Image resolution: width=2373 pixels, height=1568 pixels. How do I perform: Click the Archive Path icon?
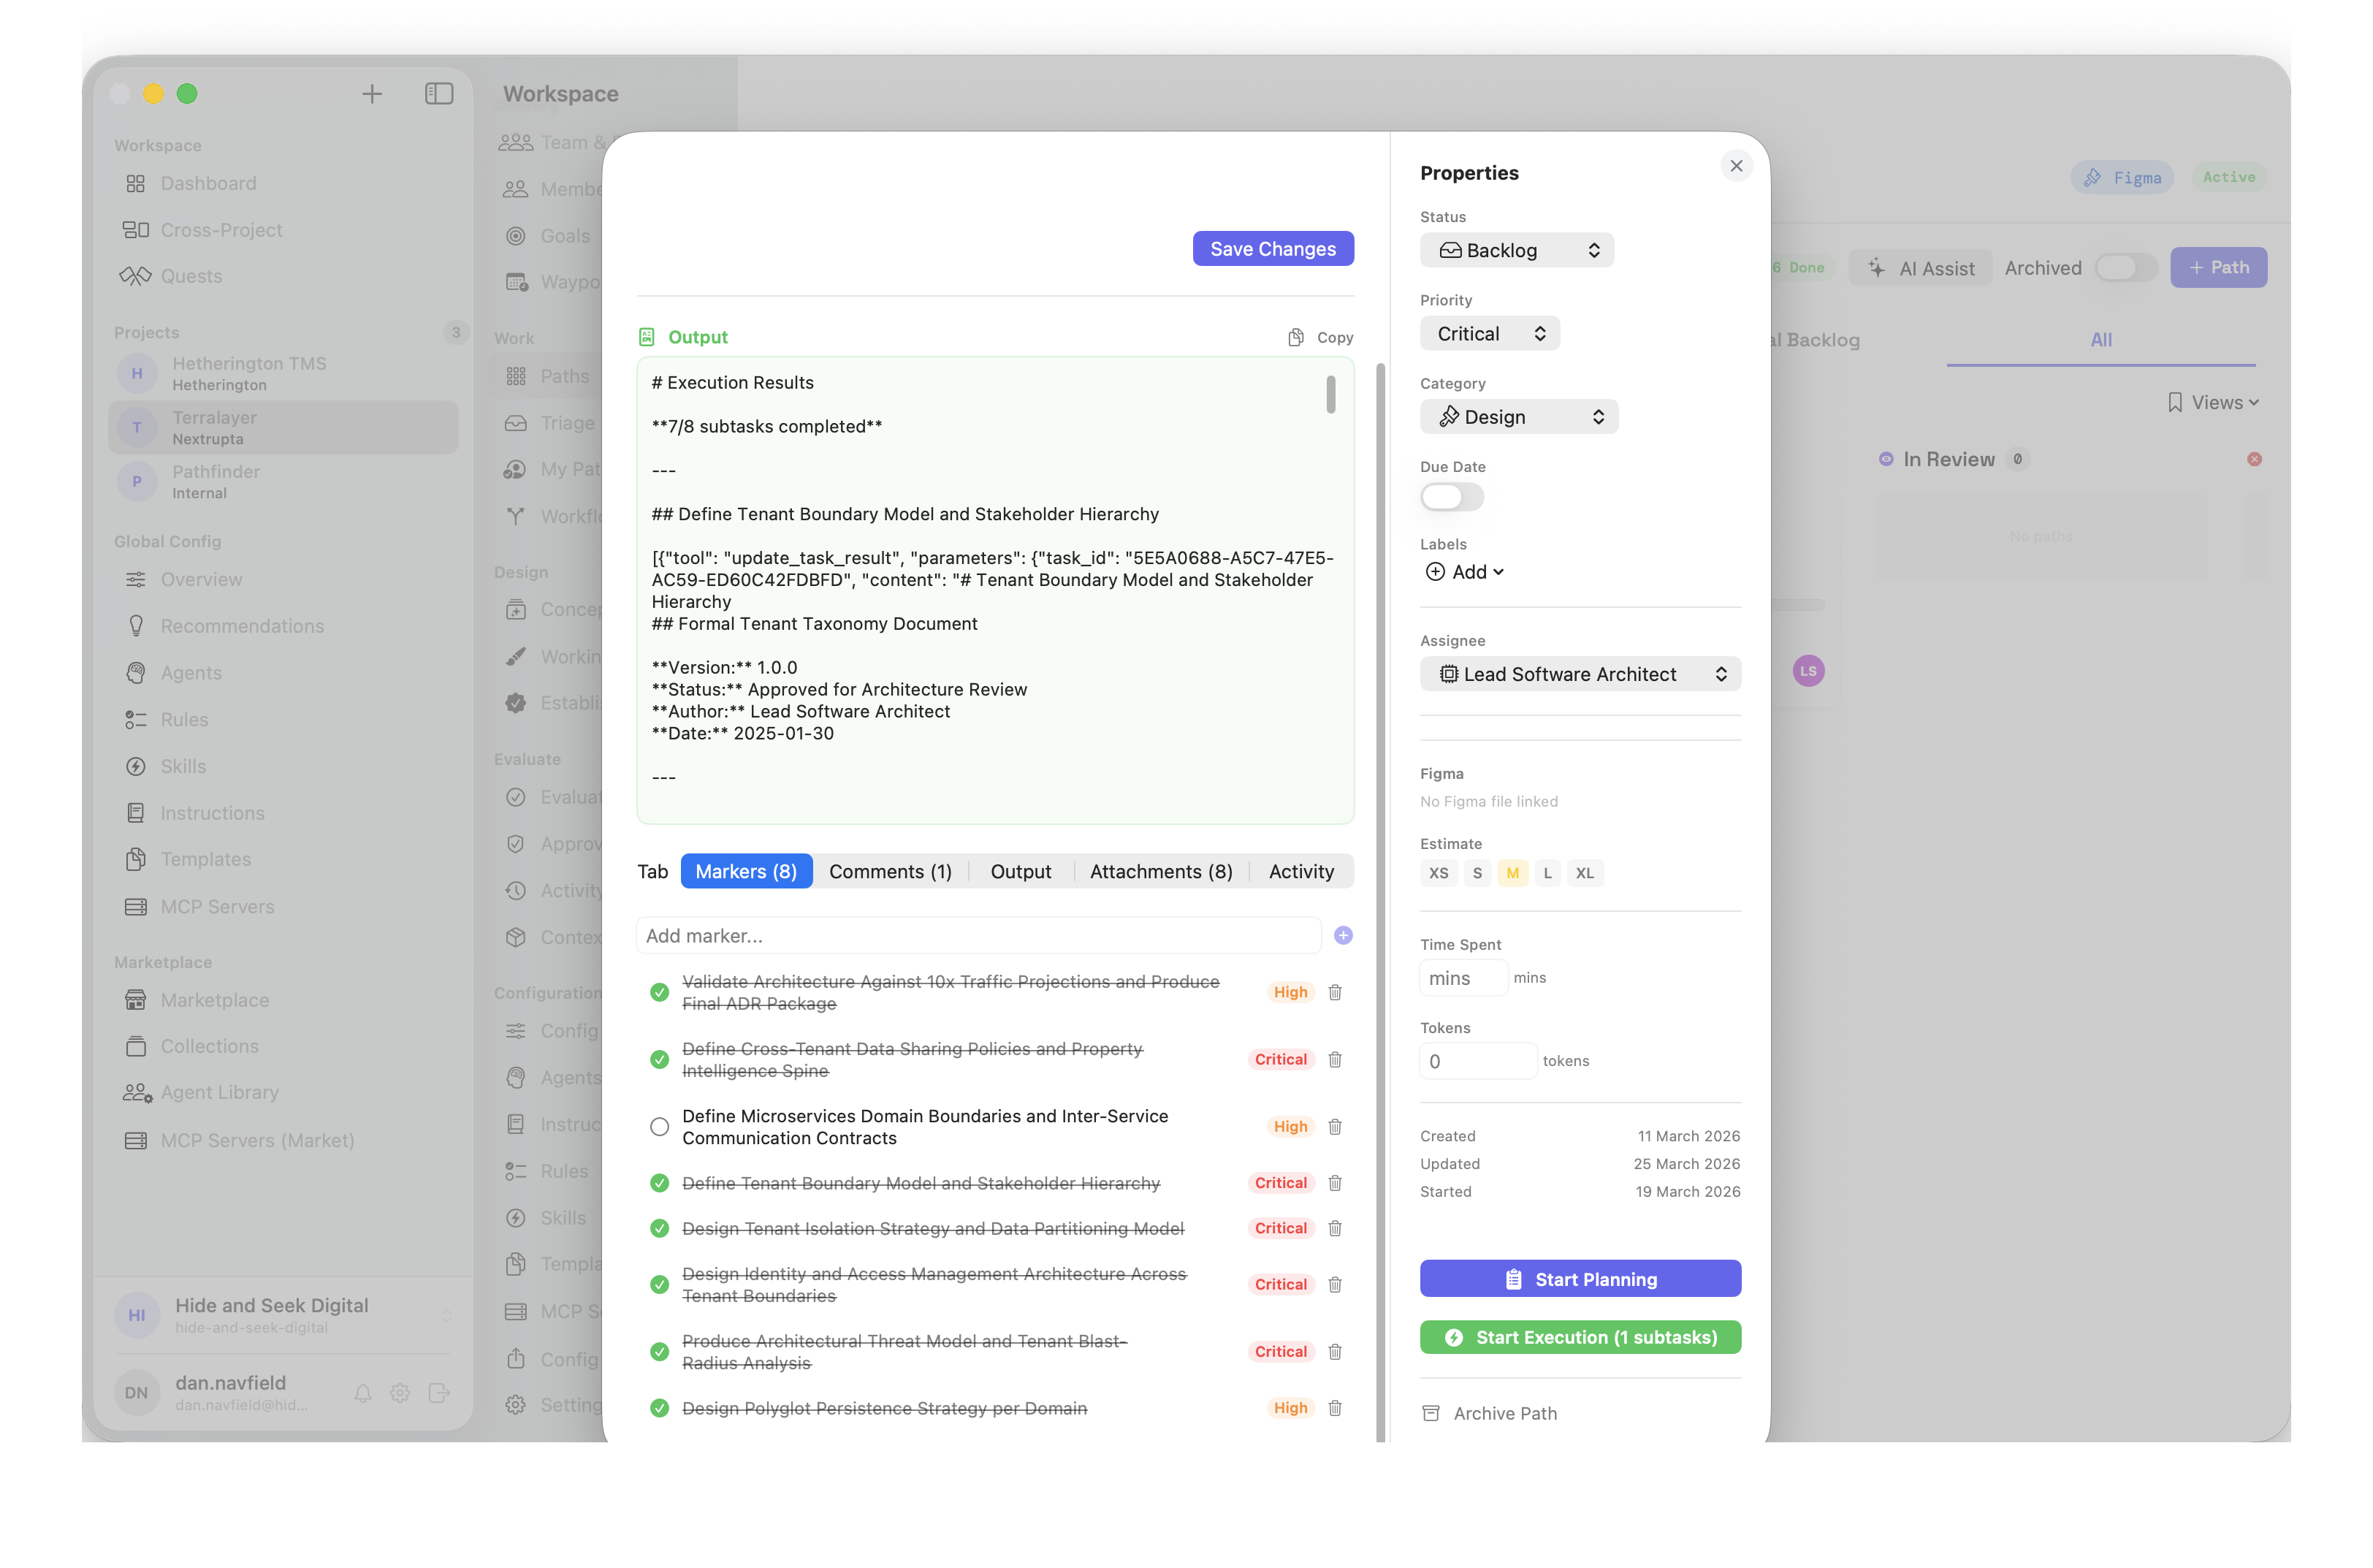coord(1431,1413)
